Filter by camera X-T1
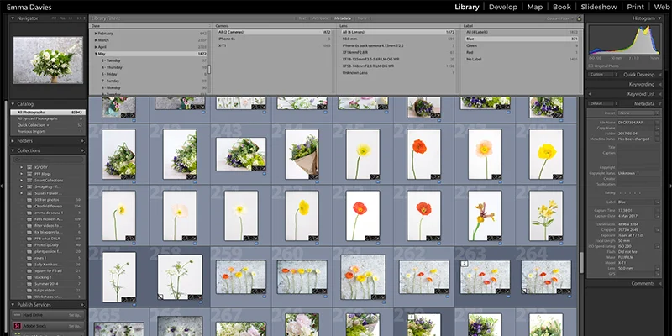 274,45
